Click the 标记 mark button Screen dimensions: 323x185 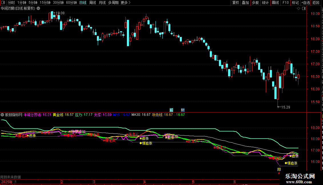295,3
